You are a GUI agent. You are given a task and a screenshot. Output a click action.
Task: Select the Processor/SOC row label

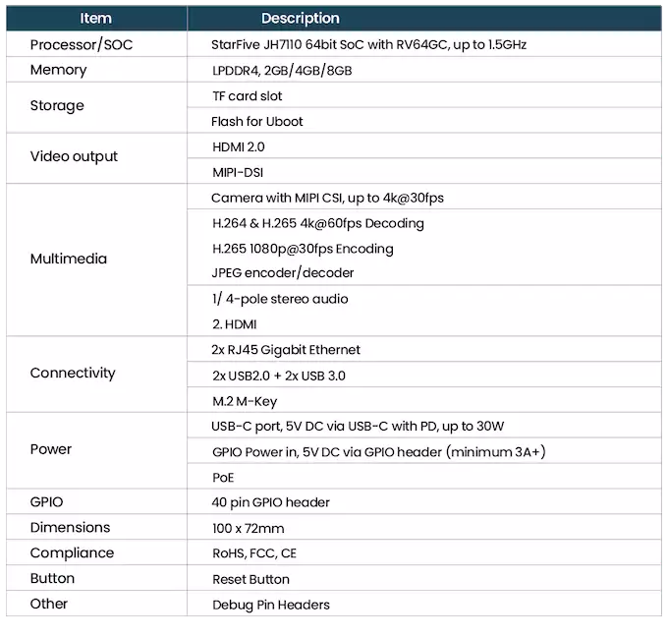(x=82, y=45)
